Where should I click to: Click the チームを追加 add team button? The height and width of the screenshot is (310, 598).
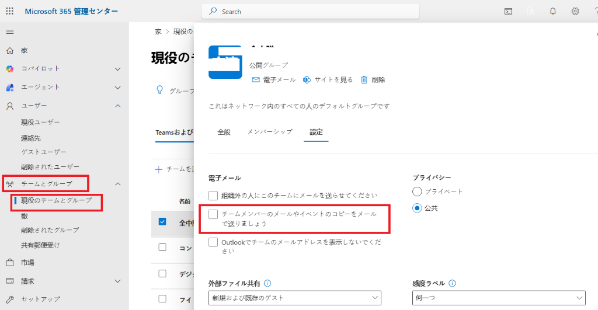click(x=175, y=169)
